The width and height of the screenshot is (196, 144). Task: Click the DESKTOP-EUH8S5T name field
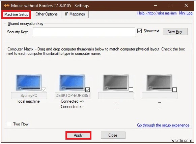73,96
